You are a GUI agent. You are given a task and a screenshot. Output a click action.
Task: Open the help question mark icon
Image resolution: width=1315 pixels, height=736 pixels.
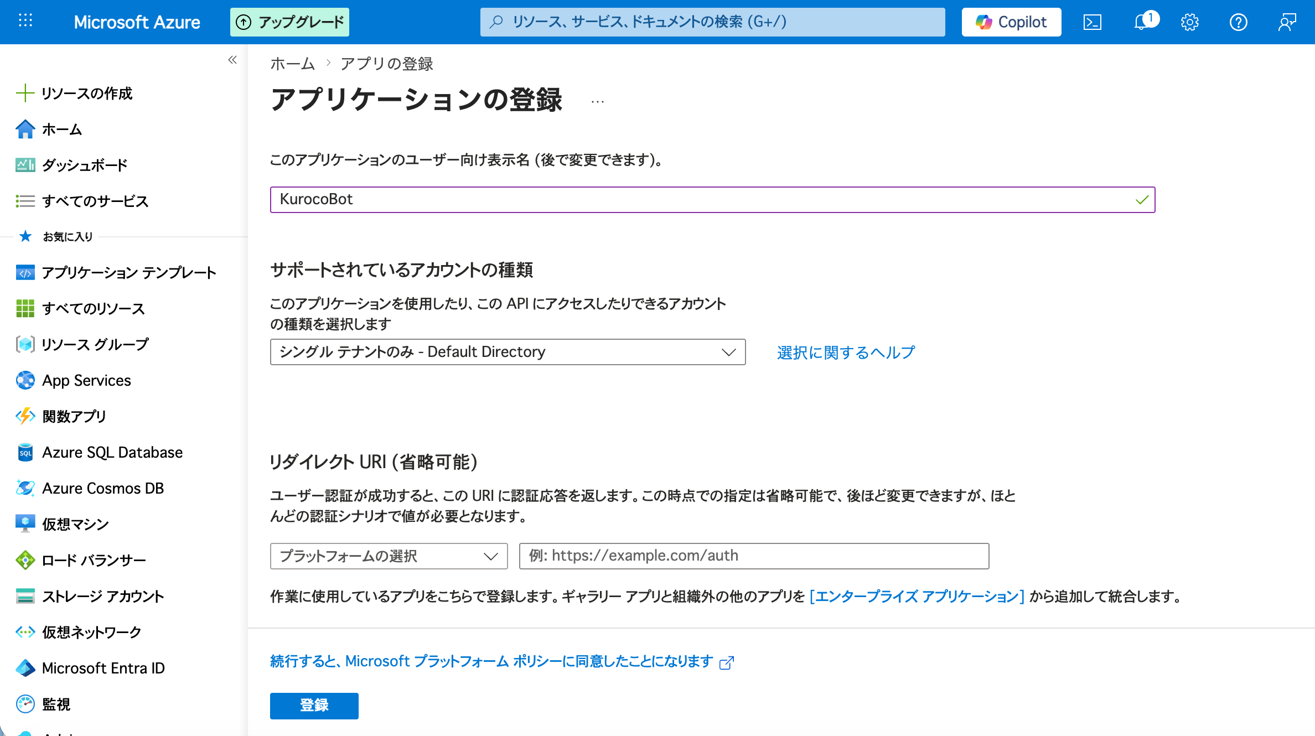point(1238,22)
